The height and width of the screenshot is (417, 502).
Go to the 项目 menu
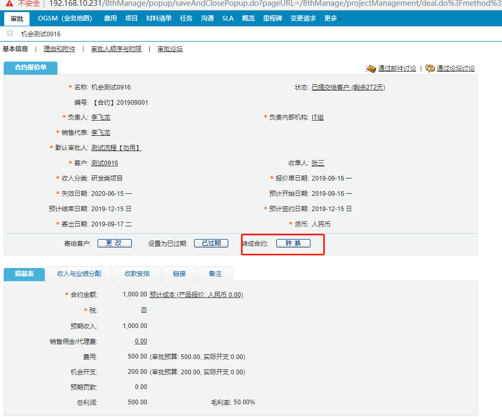pyautogui.click(x=131, y=18)
